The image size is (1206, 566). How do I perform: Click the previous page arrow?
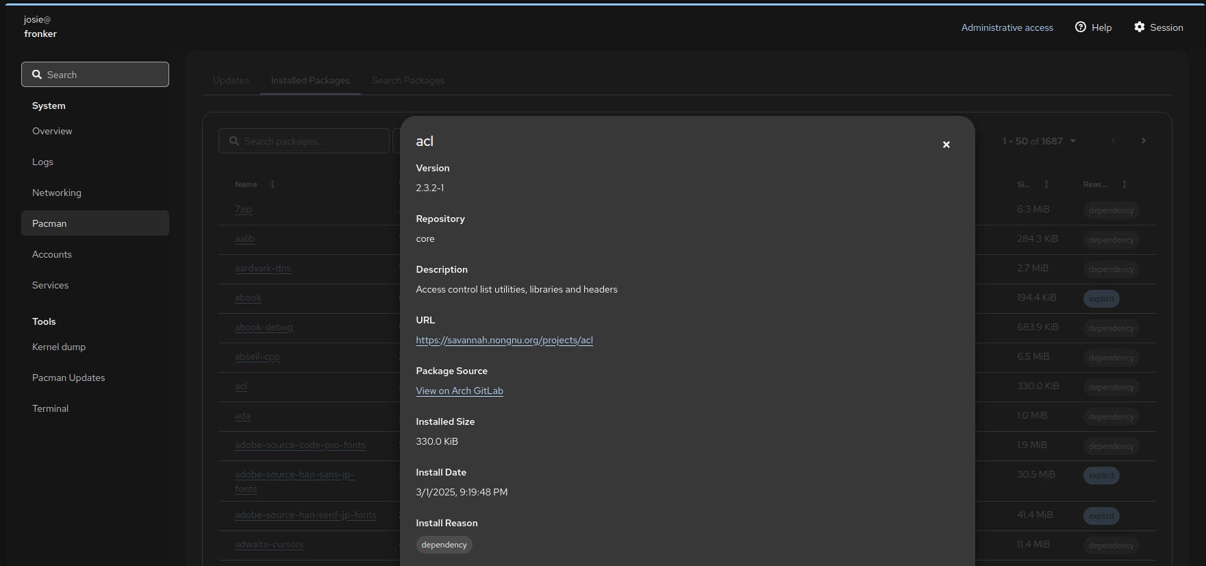point(1113,141)
